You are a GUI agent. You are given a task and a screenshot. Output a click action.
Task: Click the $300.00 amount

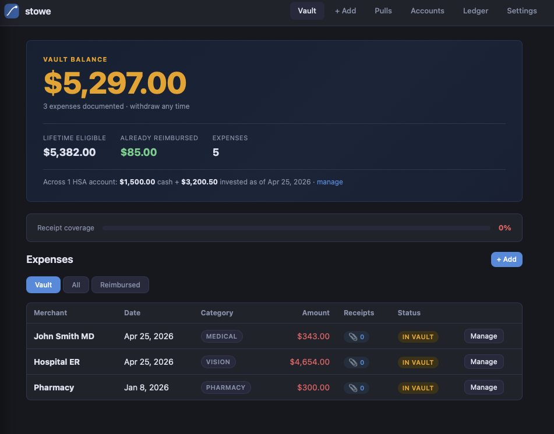point(313,387)
